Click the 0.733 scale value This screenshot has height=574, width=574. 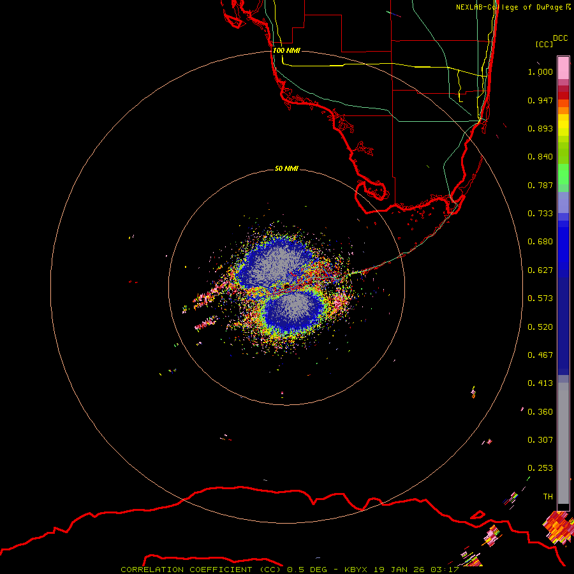[540, 214]
